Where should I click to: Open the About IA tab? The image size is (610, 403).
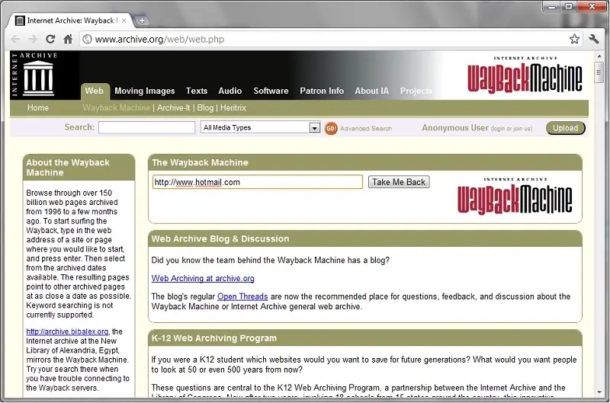coord(371,91)
